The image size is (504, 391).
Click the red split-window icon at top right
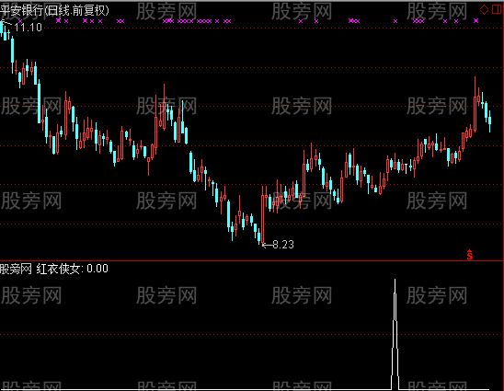pos(497,10)
